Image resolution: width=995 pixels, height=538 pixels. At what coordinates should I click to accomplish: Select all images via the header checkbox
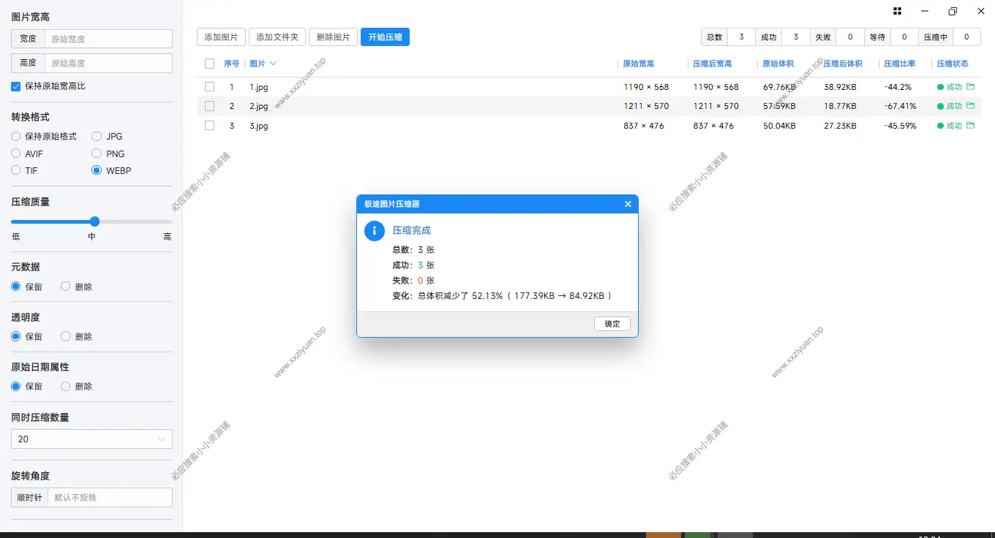click(209, 64)
